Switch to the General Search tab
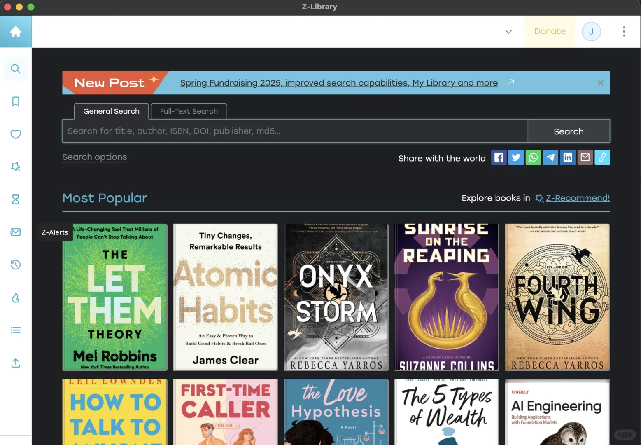This screenshot has height=445, width=641. pos(111,111)
